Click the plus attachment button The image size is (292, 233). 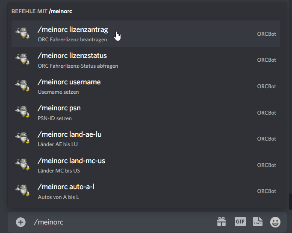click(21, 222)
